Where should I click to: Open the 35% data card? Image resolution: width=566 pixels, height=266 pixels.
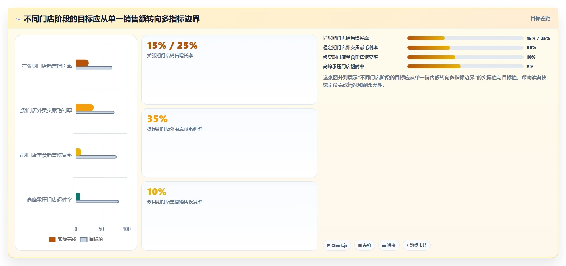coord(229,143)
